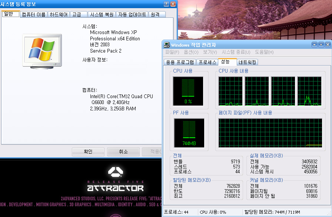
Task: Click the 사용 가능 memory value 2582004
Action: coord(309,167)
